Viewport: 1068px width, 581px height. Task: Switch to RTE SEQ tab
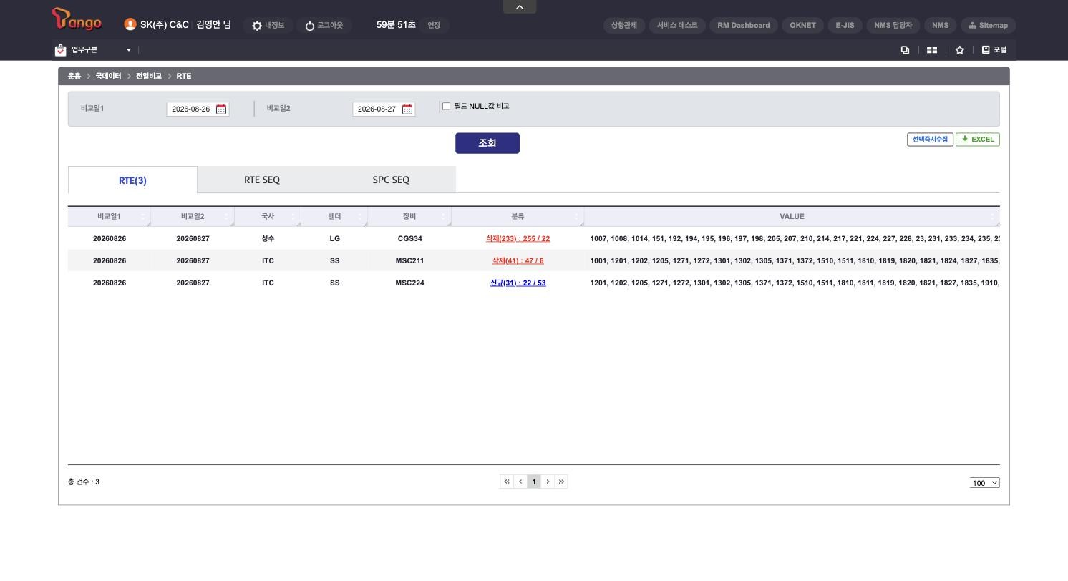262,180
